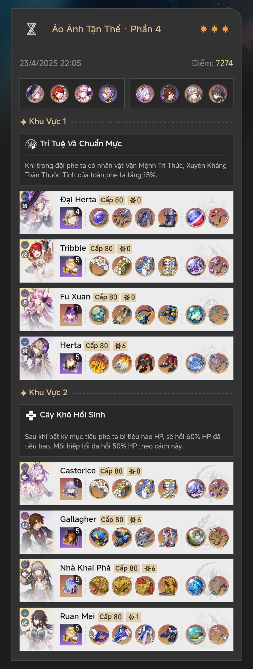The image size is (253, 669).
Task: Click Đại Herta's light cone icon
Action: pyautogui.click(x=71, y=218)
